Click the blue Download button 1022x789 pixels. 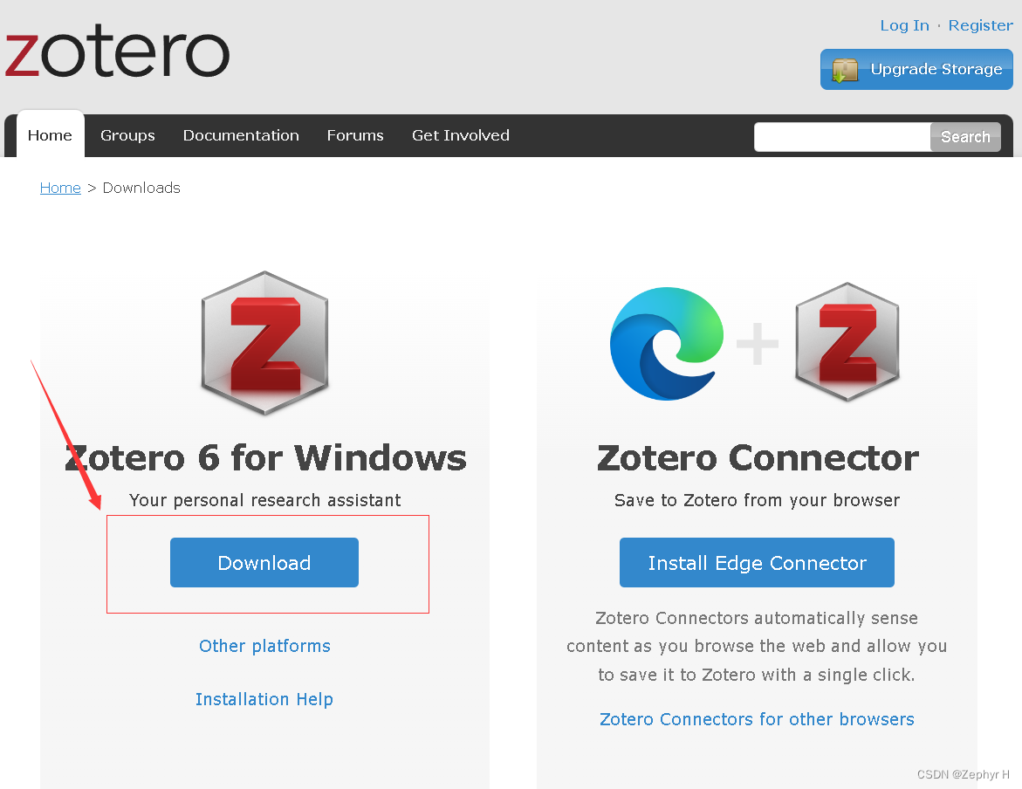tap(264, 562)
